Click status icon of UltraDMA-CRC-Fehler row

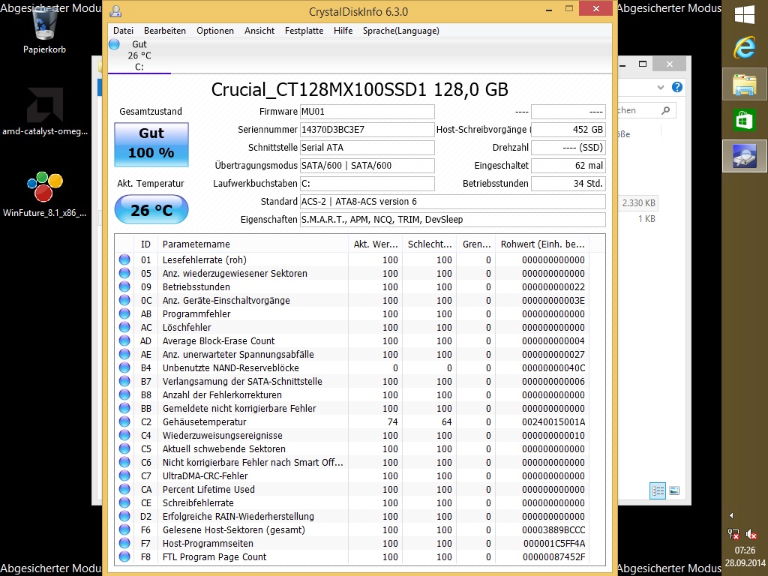tap(124, 476)
